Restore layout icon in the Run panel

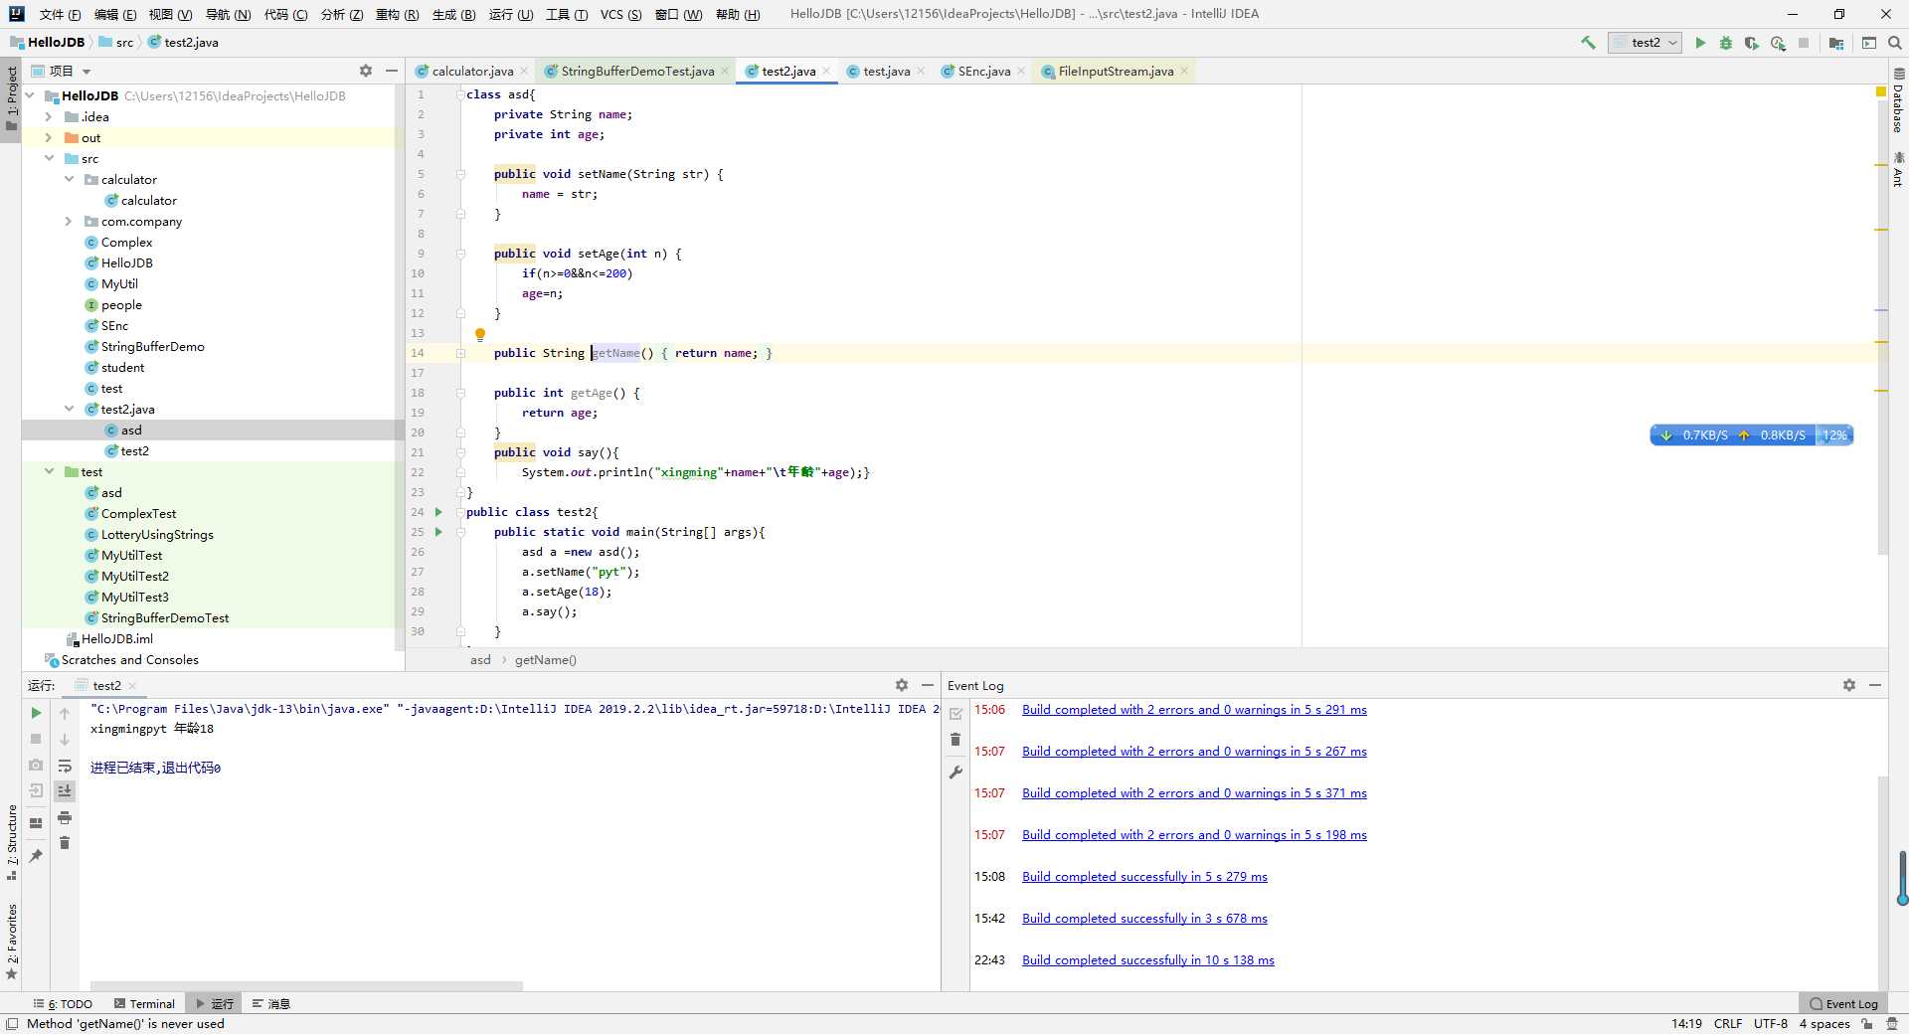point(36,822)
